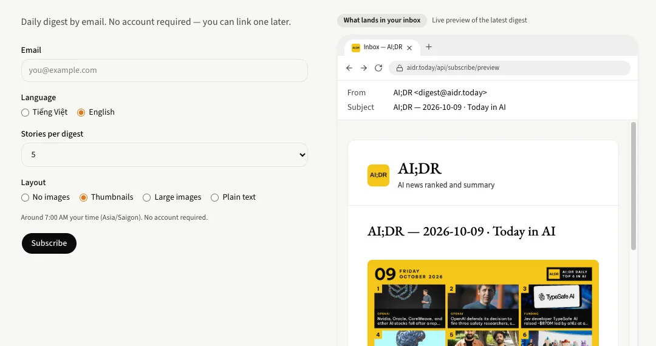Click the AI;DR favicon on the tab
This screenshot has width=656, height=346.
tap(355, 47)
